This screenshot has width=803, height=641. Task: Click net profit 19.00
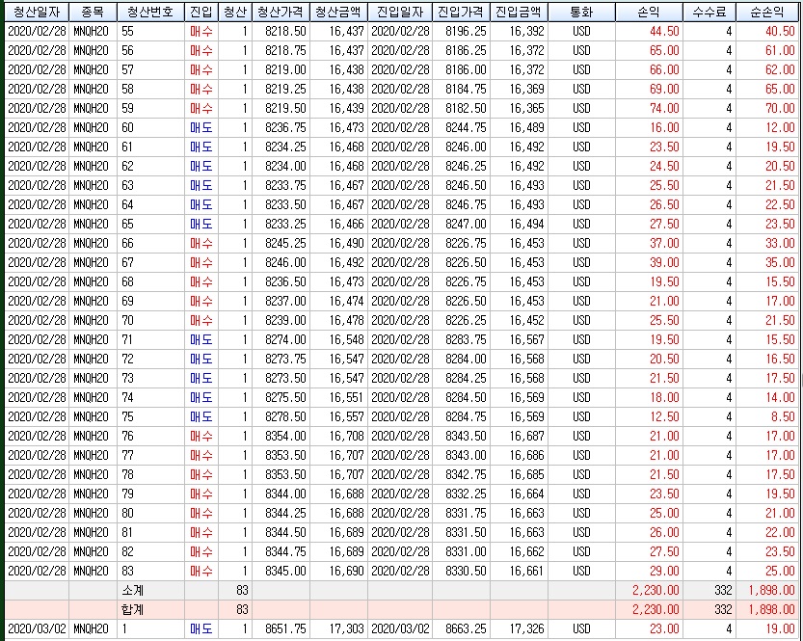tap(767, 629)
